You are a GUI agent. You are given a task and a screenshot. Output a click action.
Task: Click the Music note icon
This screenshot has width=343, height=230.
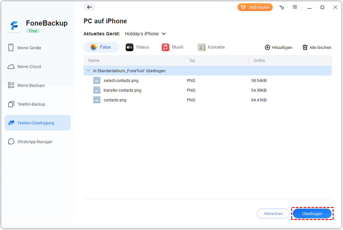[x=166, y=47]
